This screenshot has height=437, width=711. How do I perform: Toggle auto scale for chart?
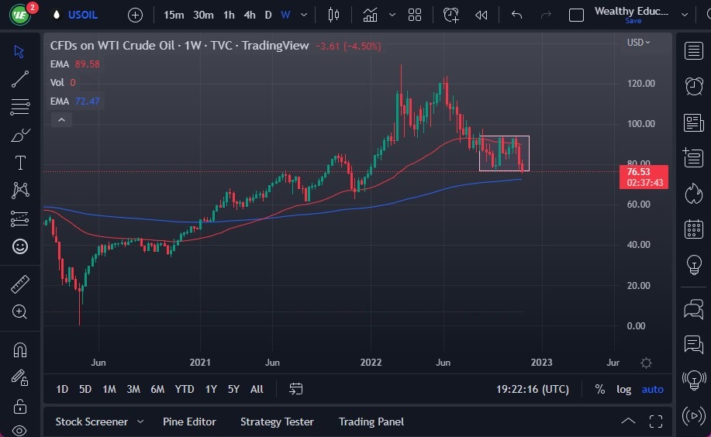pyautogui.click(x=652, y=389)
